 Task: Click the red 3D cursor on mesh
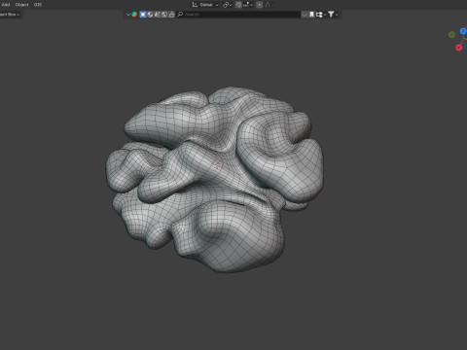pyautogui.click(x=218, y=166)
